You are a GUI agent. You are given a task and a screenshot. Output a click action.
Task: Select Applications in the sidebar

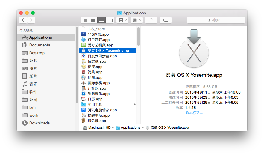(x=45, y=37)
